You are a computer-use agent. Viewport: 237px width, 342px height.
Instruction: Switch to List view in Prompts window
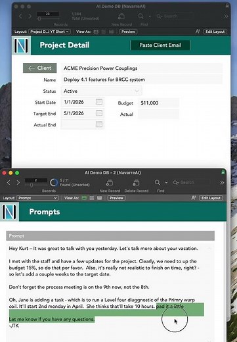(x=92, y=198)
